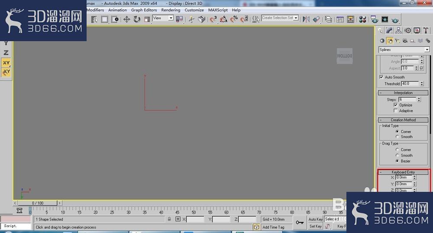Activate the Select and Rotate tool
Screen dimensions: 433x233
click(x=137, y=19)
